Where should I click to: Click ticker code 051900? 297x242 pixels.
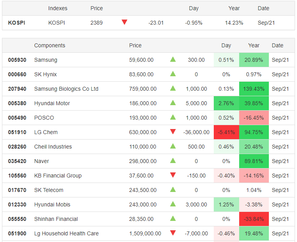pos(17,233)
